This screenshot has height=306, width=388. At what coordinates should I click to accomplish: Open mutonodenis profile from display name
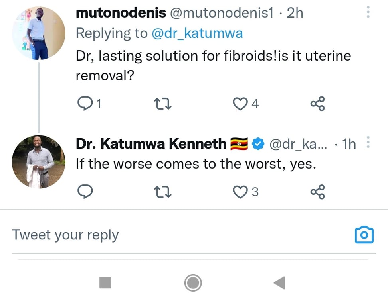pos(121,13)
